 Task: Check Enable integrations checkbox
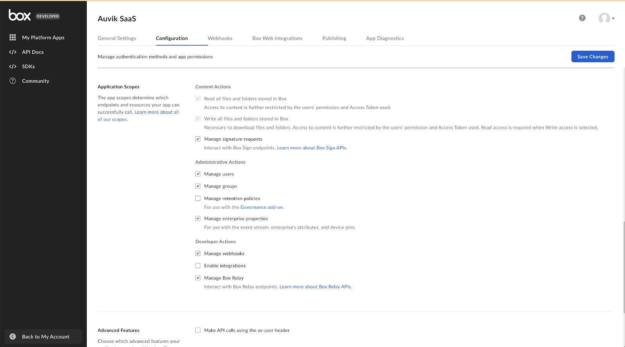click(198, 265)
